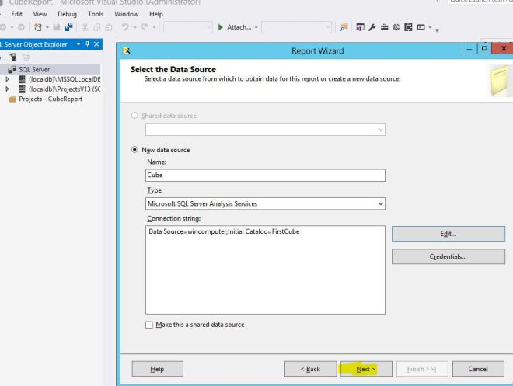This screenshot has width=513, height=386.
Task: Pin the SQL Server Object Explorer panel
Action: click(86, 45)
